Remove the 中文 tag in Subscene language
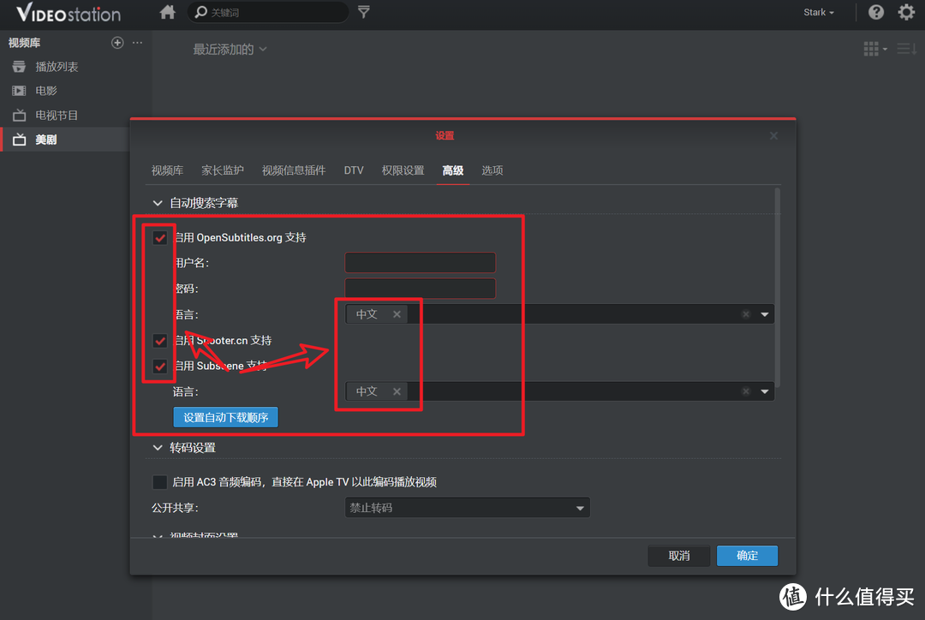Screen dimensions: 925x620 (397, 391)
